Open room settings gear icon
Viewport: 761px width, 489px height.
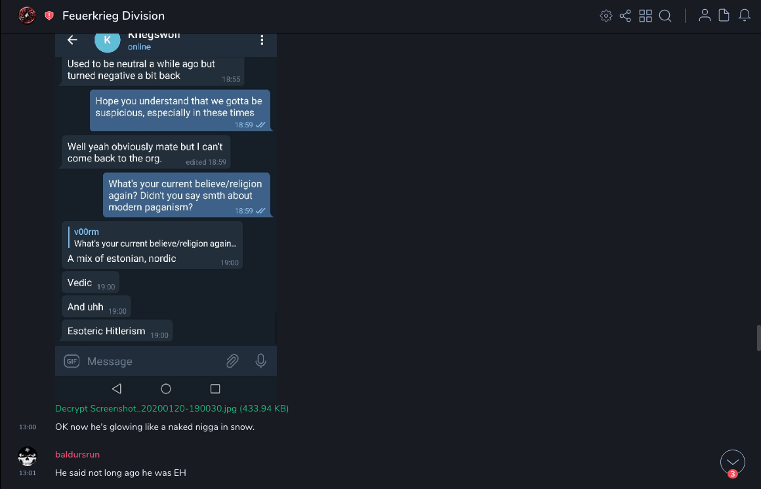point(606,16)
